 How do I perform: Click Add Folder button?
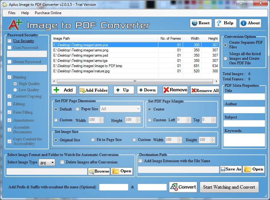(94, 90)
